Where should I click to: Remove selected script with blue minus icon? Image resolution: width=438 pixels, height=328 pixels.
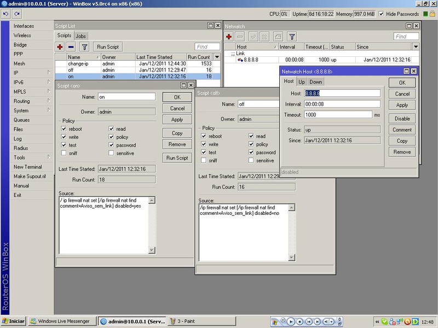pyautogui.click(x=71, y=47)
